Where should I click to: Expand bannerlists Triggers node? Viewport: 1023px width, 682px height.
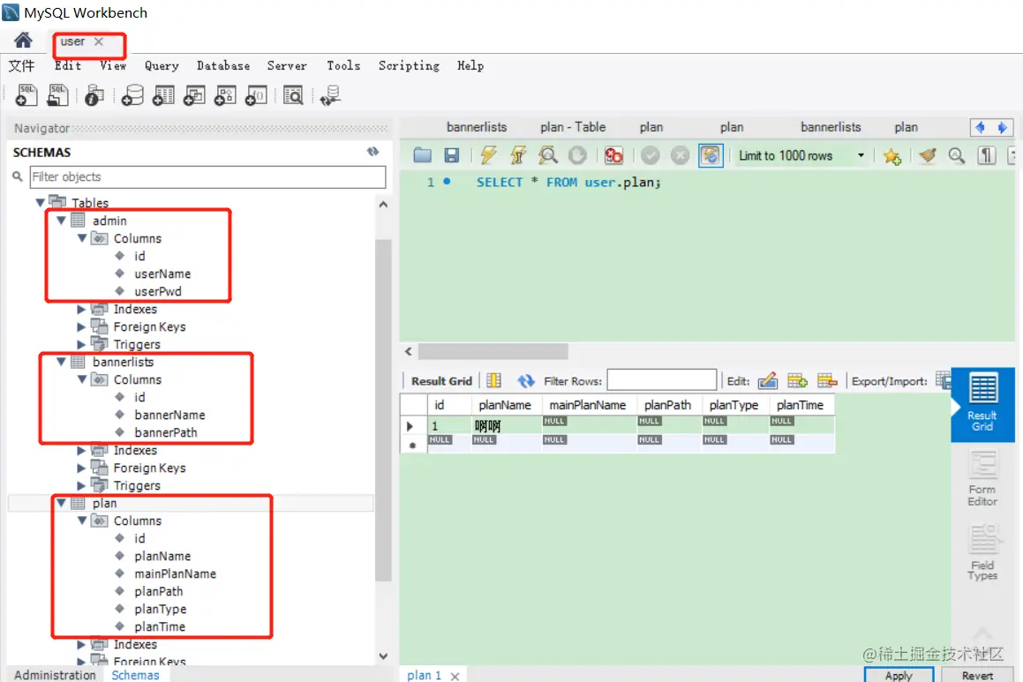point(81,486)
